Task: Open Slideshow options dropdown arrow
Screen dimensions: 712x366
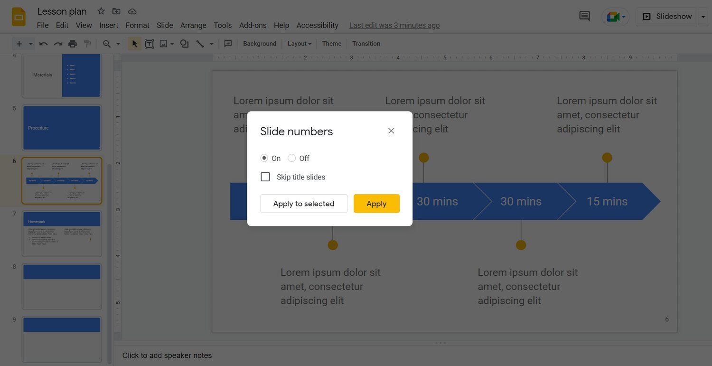Action: pos(704,17)
